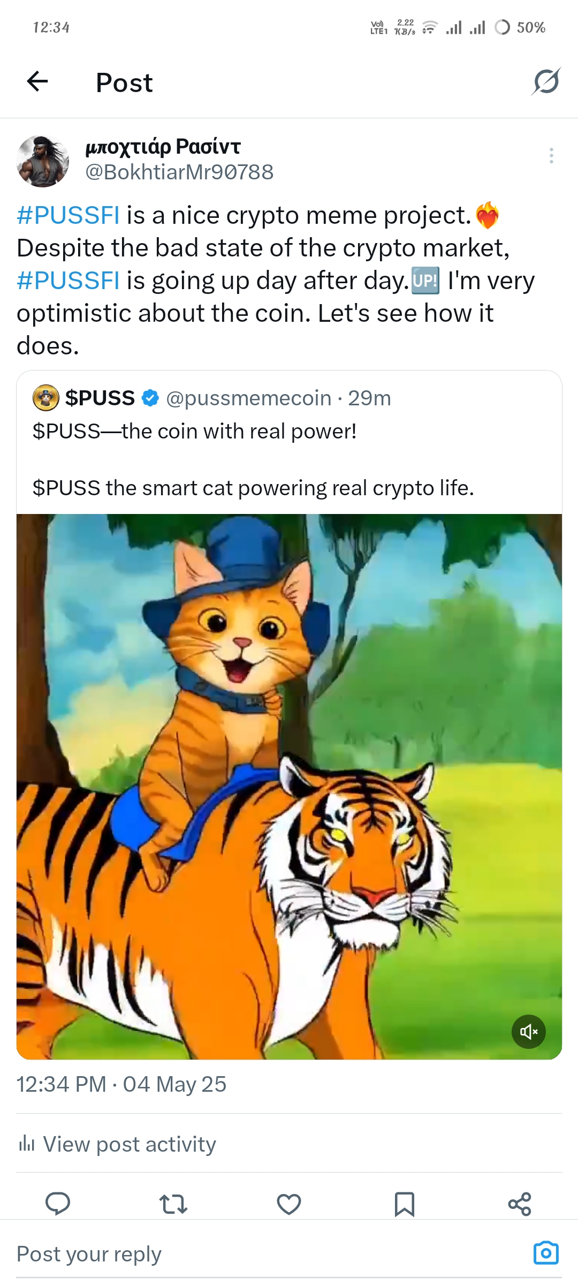Unmute the video with speaker icon
Image resolution: width=578 pixels, height=1285 pixels.
tap(529, 1031)
